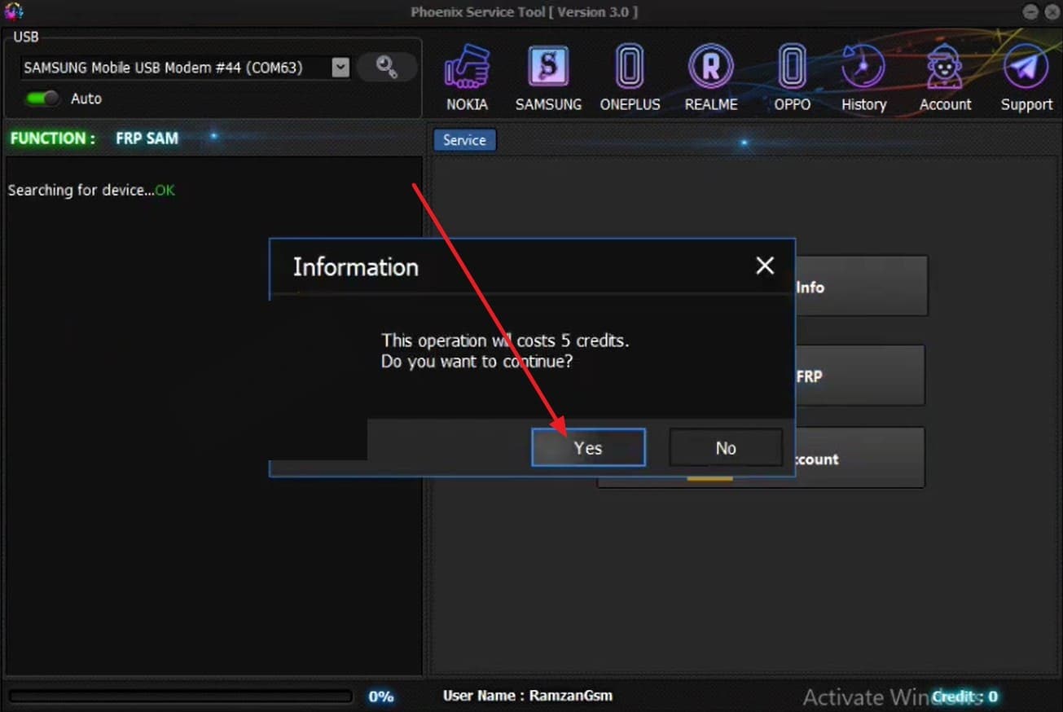Click the partially hidden FRP button
Image resolution: width=1063 pixels, height=712 pixels.
point(859,376)
